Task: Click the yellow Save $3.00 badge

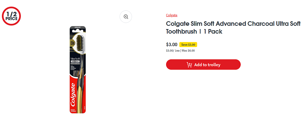Action: (188, 45)
